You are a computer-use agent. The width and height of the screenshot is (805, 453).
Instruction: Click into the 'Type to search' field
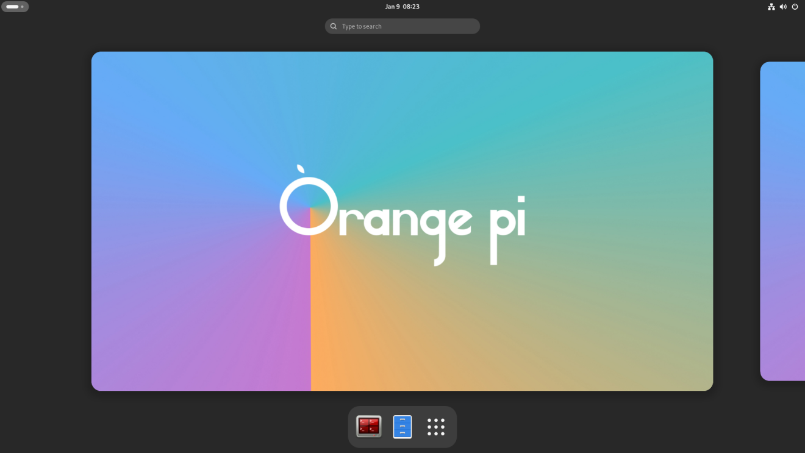pos(402,26)
